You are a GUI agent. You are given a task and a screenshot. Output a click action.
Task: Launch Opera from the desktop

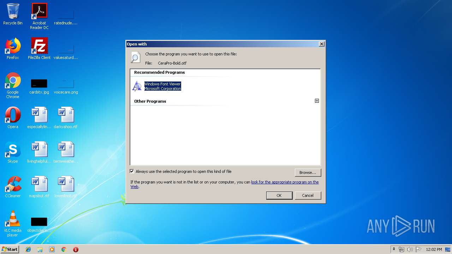coord(13,118)
